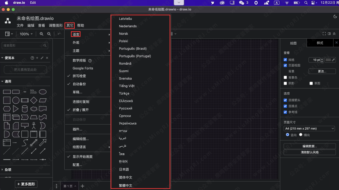Click the zoom out magnifier icon

(x=49, y=34)
